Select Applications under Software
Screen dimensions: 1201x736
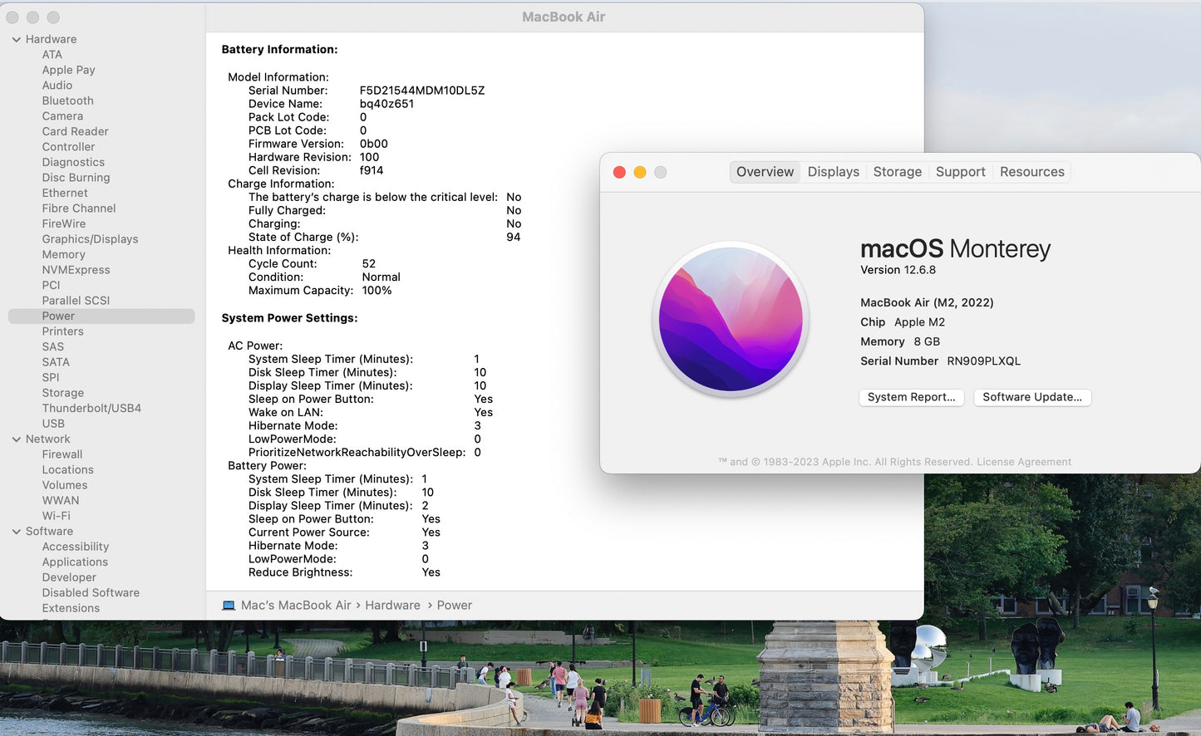[x=75, y=562]
